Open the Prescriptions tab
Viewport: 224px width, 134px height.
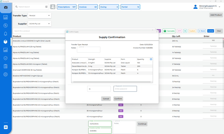[67, 7]
